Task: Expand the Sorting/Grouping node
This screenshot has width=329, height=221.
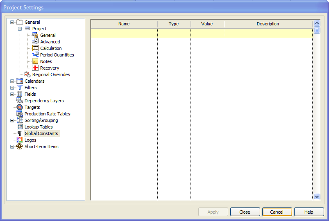Action: tap(12, 120)
